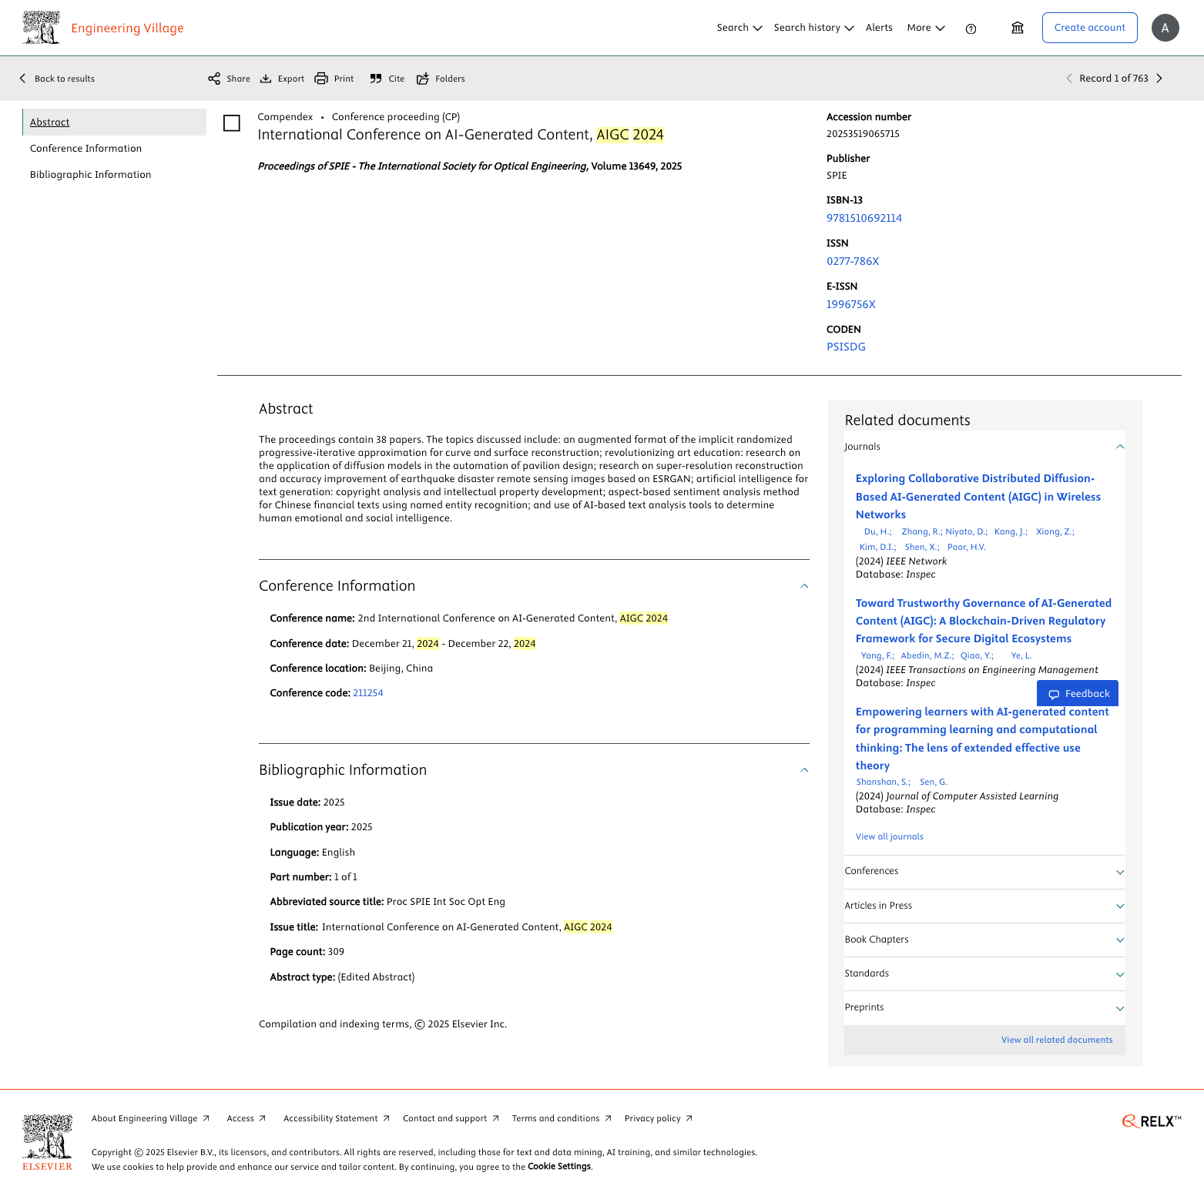Open Alerts in top navigation
The image size is (1204, 1196).
click(879, 28)
